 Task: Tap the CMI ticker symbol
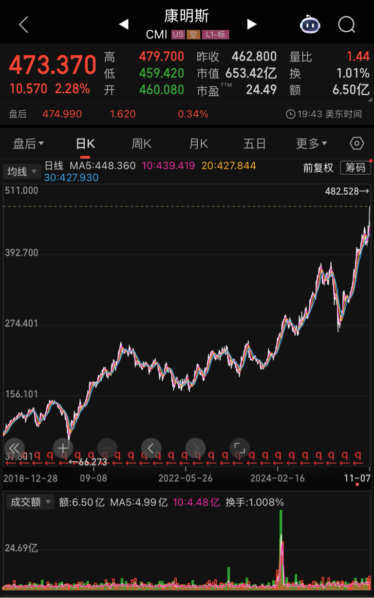[156, 35]
